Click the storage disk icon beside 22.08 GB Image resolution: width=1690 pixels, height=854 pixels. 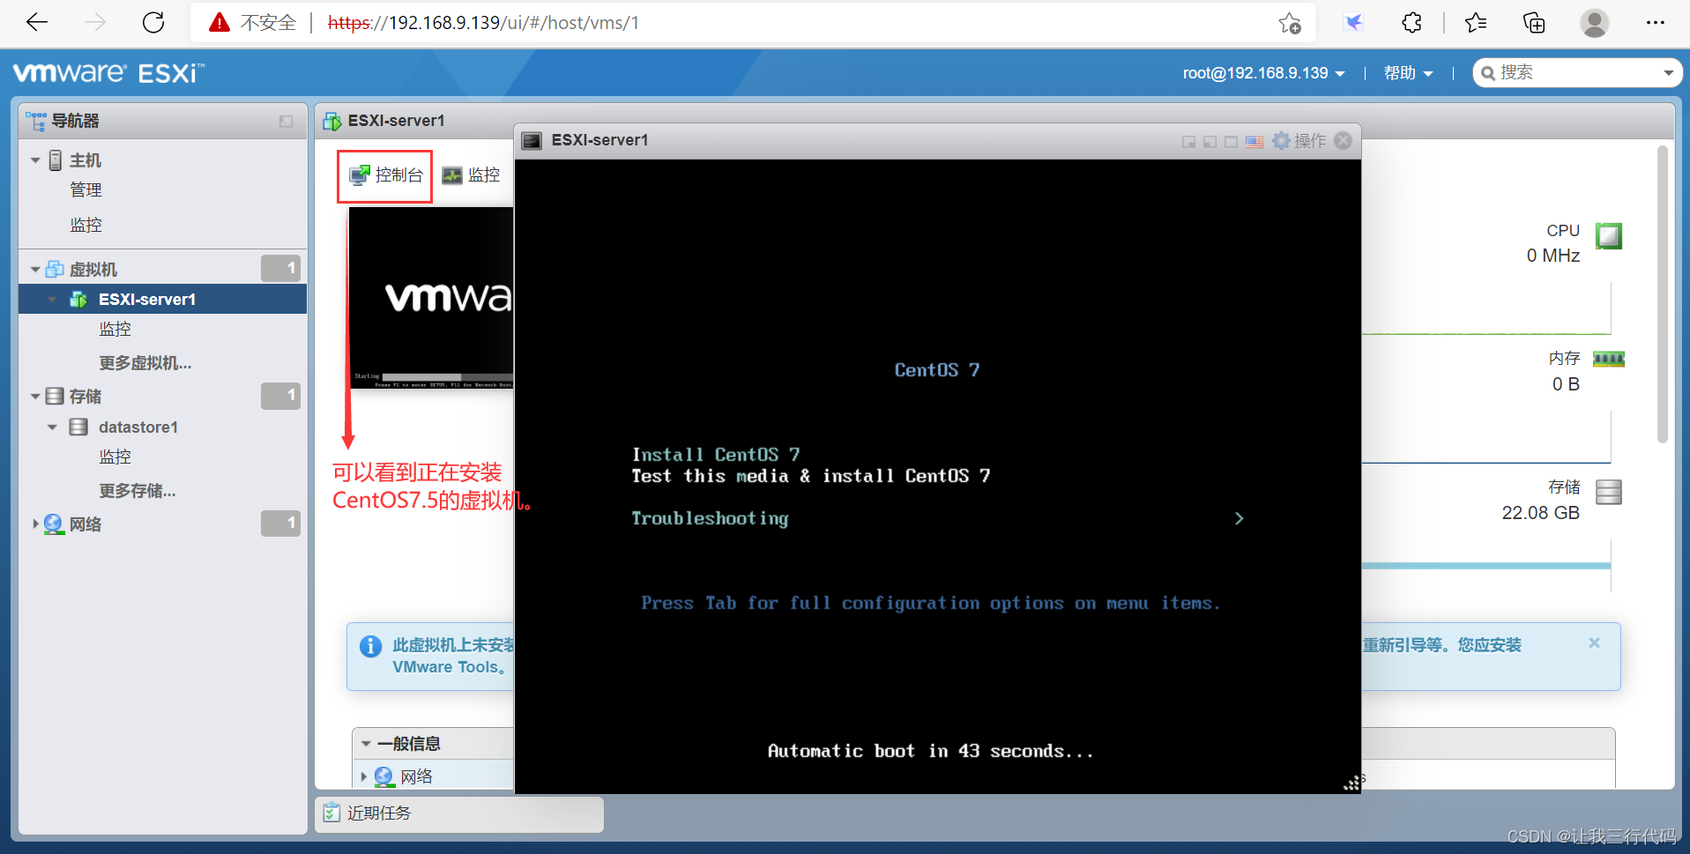1609,492
